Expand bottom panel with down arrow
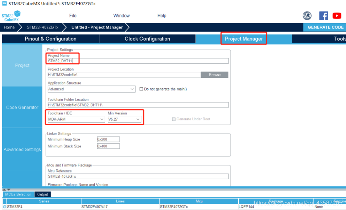The height and width of the screenshot is (210, 346). pyautogui.click(x=9, y=189)
